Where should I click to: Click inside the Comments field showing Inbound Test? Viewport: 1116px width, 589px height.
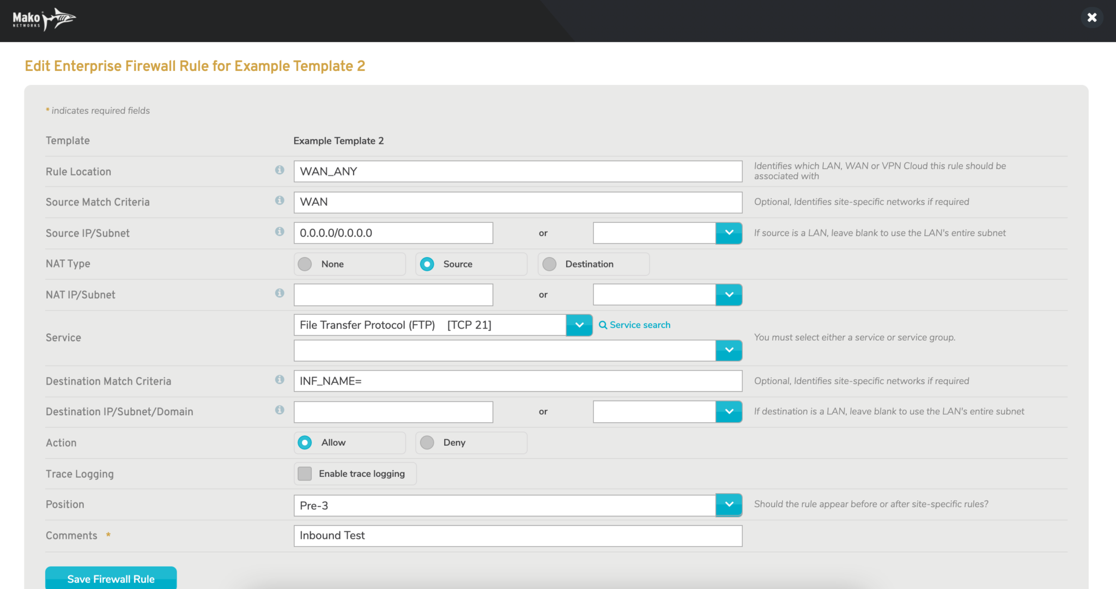(x=518, y=536)
